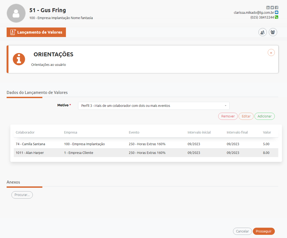The height and width of the screenshot is (238, 287).
Task: Select the Camila Santana row
Action: click(146, 144)
